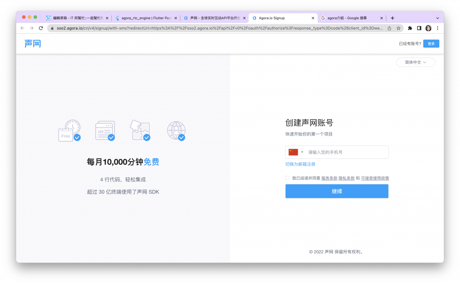Click the 超过 30 亿终端 SDK text
460x284 pixels.
123,192
